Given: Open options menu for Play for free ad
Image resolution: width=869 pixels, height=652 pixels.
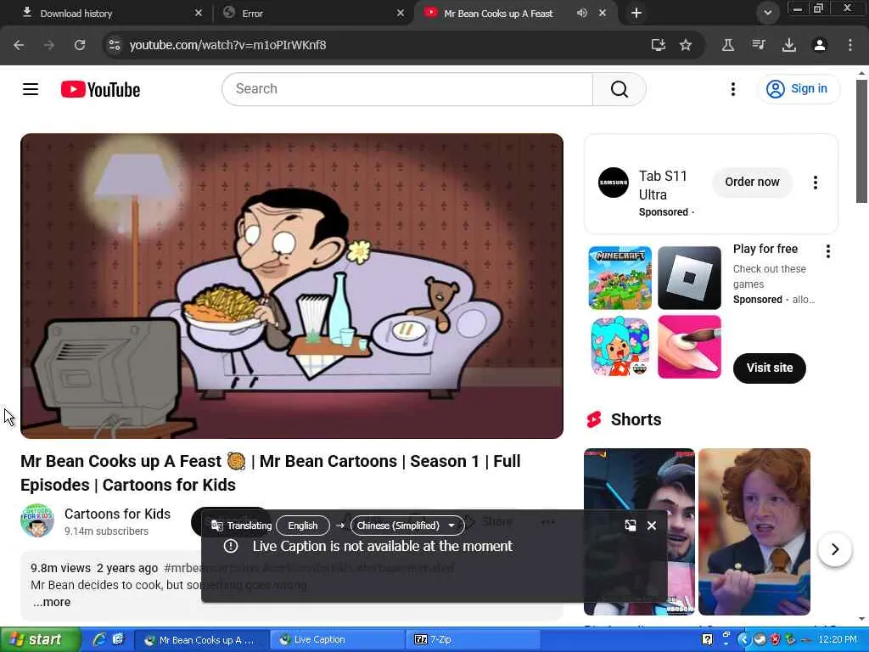Looking at the screenshot, I should (828, 251).
